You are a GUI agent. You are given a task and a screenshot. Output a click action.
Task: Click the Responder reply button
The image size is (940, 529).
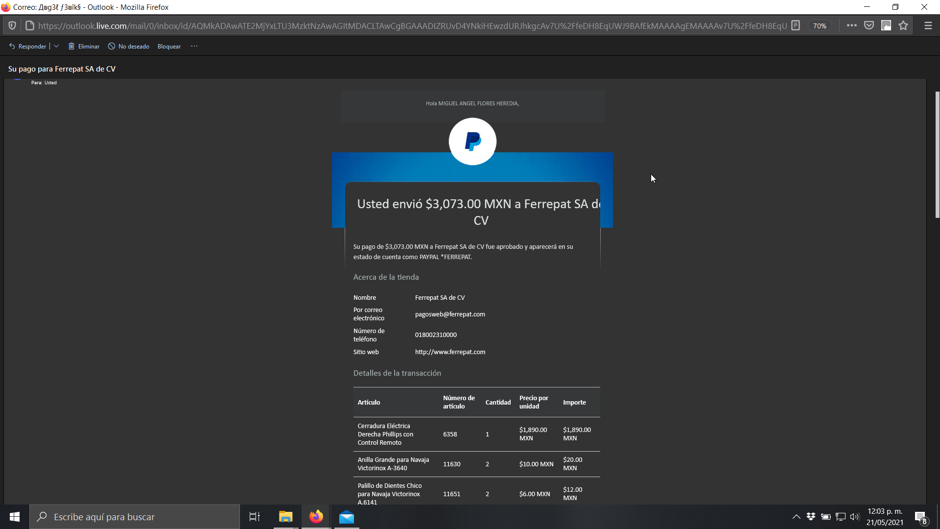coord(27,47)
